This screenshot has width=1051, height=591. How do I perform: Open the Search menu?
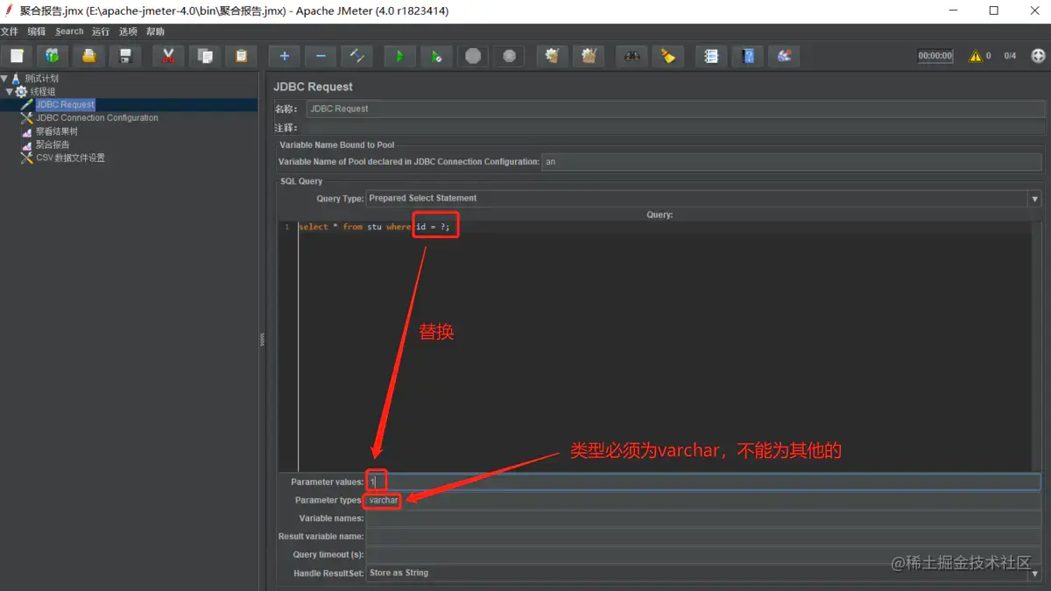click(x=69, y=32)
